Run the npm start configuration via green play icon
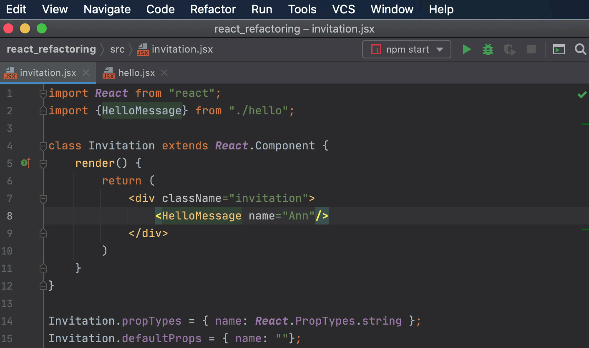Viewport: 589px width, 348px height. tap(467, 49)
